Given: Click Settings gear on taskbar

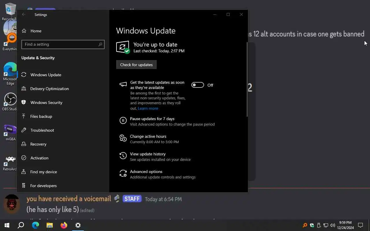Looking at the screenshot, I should pyautogui.click(x=78, y=225).
